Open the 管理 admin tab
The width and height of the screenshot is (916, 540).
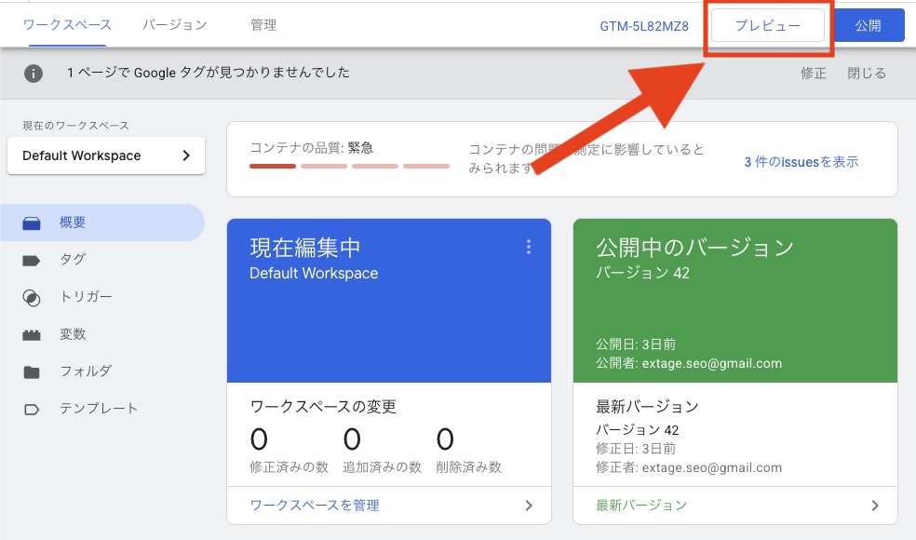263,25
